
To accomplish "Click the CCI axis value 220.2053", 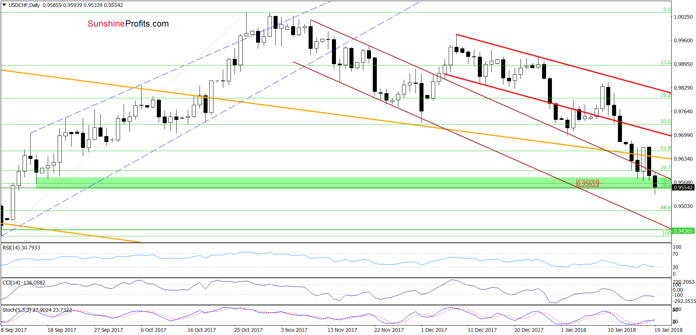I will pos(684,282).
